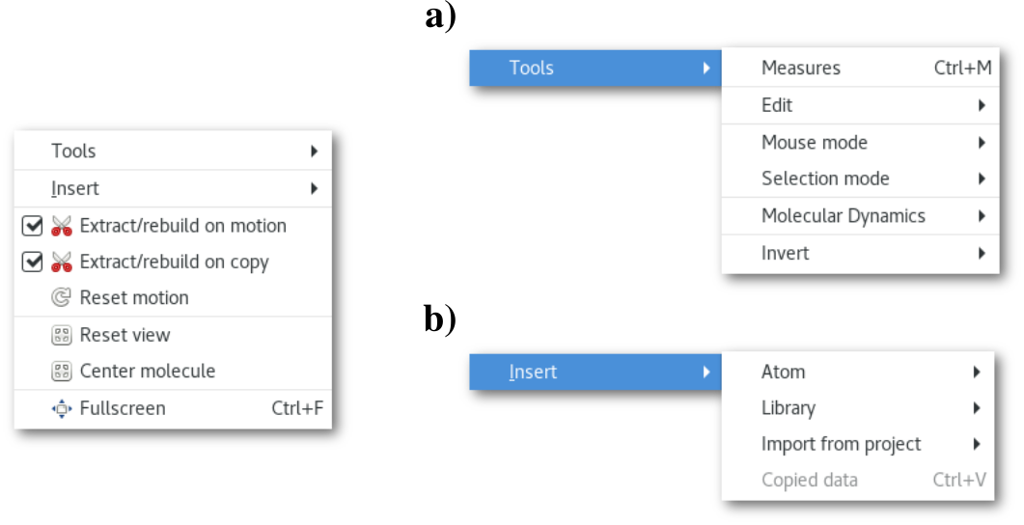The width and height of the screenshot is (1024, 525).
Task: Open the Selection mode submenu
Action: 825,179
